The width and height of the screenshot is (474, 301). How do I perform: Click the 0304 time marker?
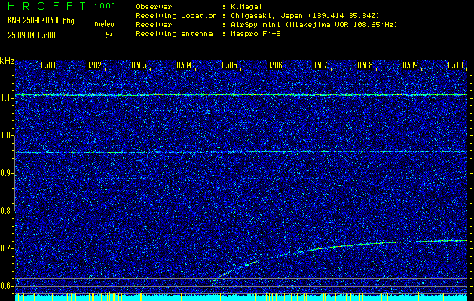pos(184,65)
